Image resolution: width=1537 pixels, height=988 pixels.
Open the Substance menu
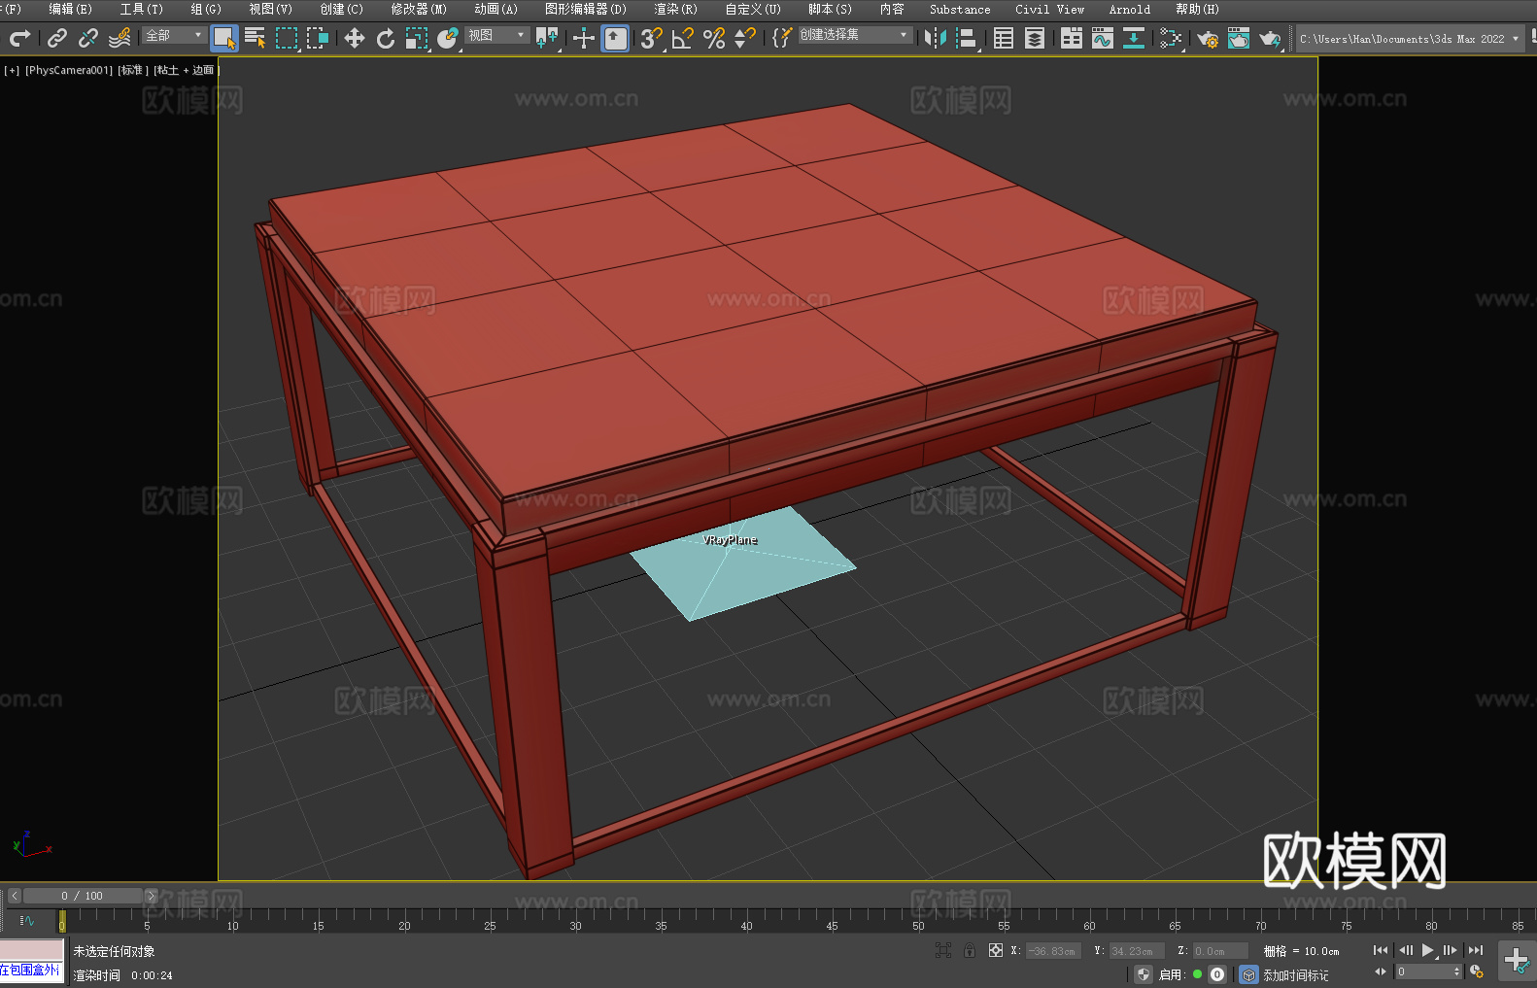coord(960,9)
